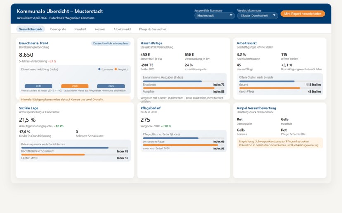The width and height of the screenshot is (342, 213).
Task: Click Mini-Report herunterladen button
Action: 302,14
